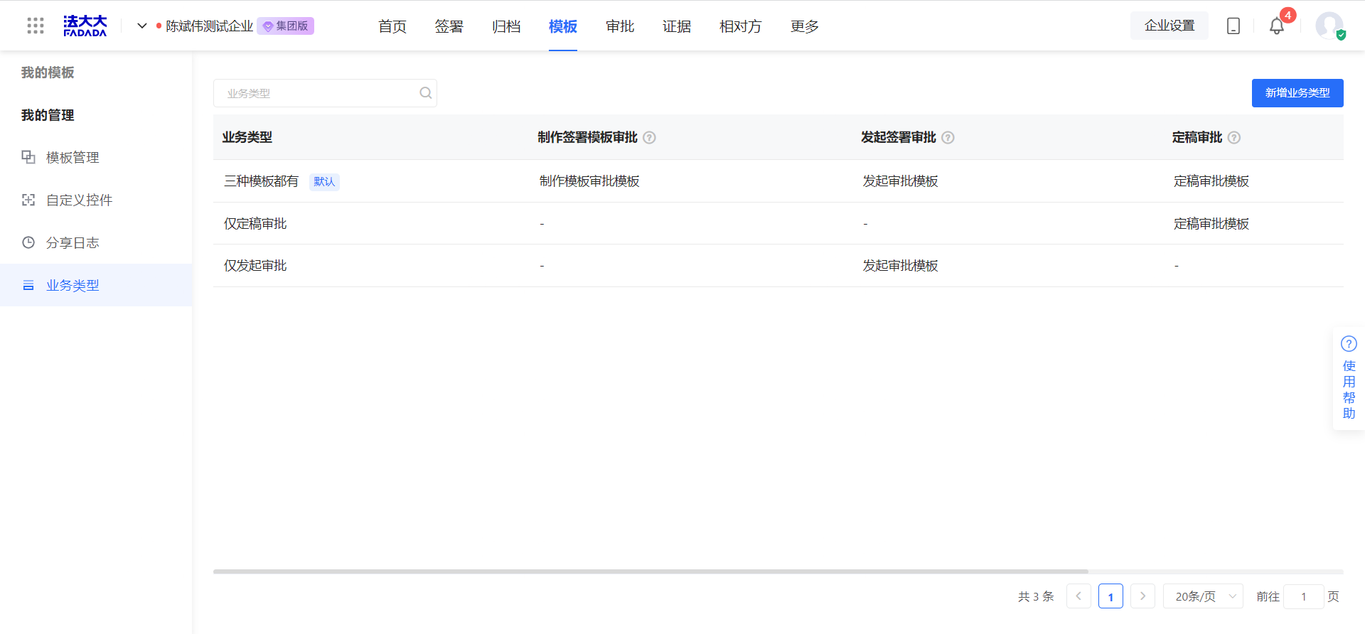Screen dimensions: 1365x634
Task: Click the 仅发起审批 row name
Action: (255, 266)
